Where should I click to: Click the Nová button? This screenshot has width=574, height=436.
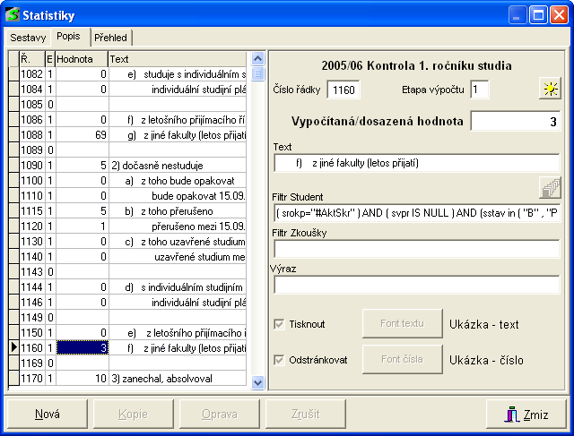tap(48, 414)
